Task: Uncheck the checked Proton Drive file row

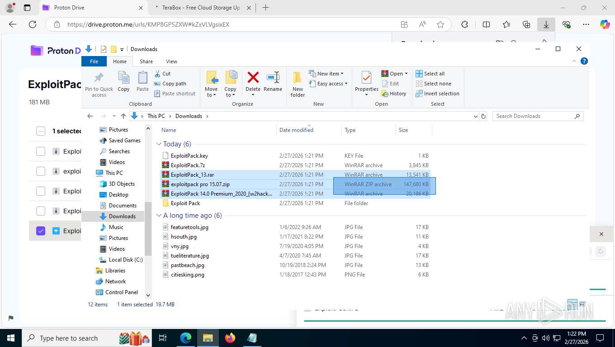Action: coord(41,231)
